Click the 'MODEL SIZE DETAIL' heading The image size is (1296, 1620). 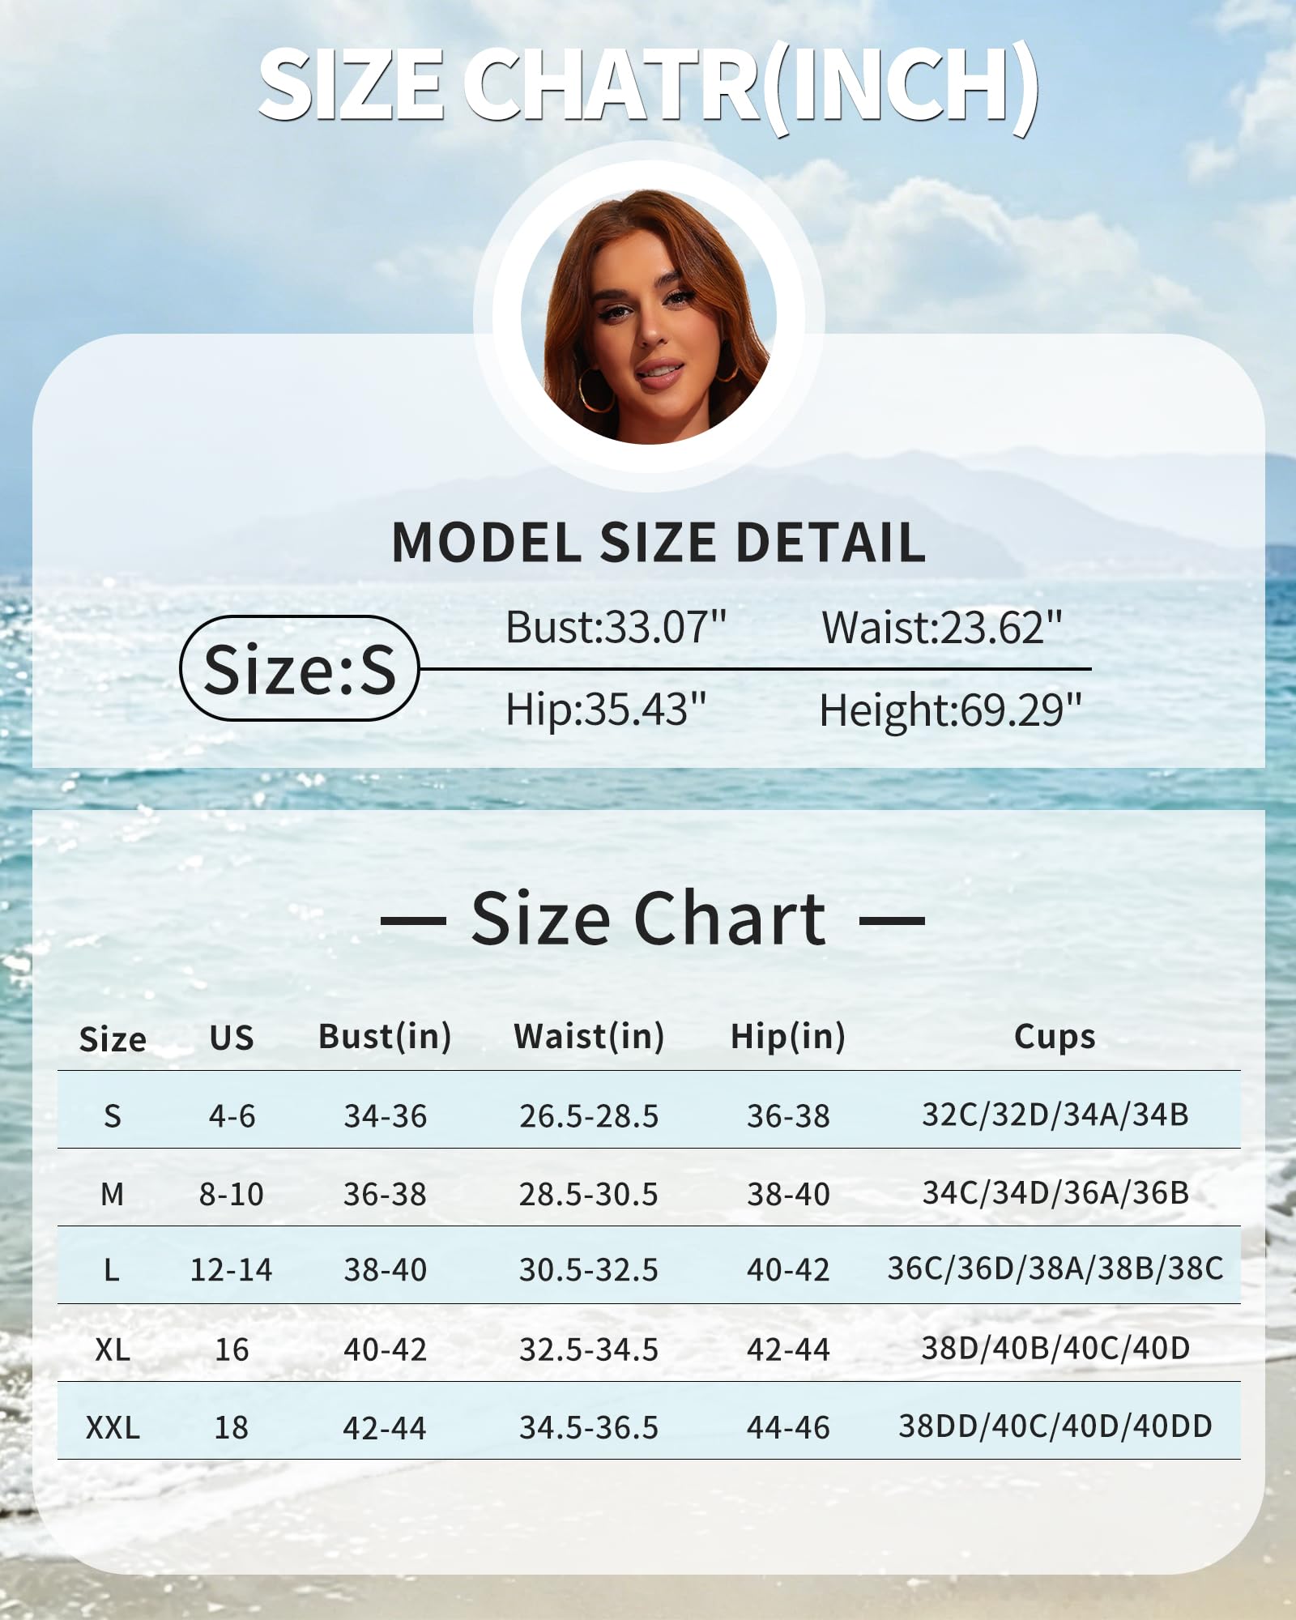(659, 542)
